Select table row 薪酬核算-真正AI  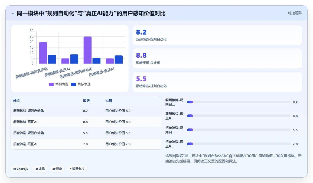86,122
